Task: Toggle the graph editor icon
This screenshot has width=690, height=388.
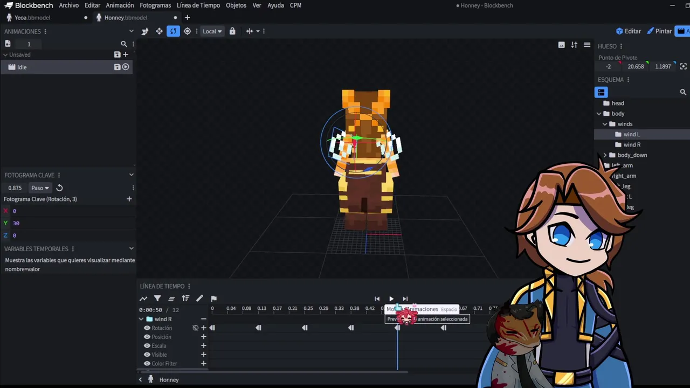Action: (x=143, y=299)
